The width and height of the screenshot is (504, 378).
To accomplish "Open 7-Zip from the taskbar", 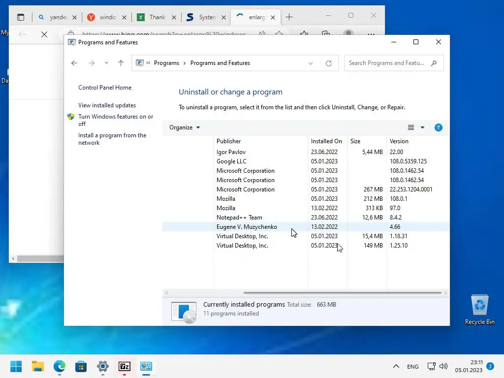I will [125, 366].
